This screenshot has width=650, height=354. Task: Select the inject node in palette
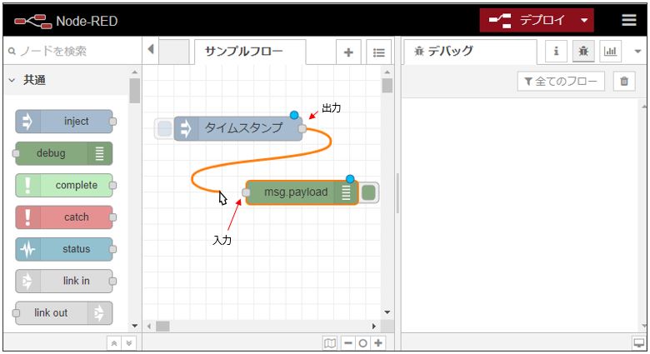[x=64, y=122]
